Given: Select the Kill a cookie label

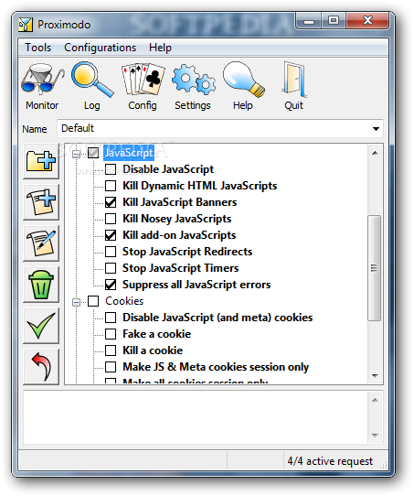Looking at the screenshot, I should pos(153,350).
